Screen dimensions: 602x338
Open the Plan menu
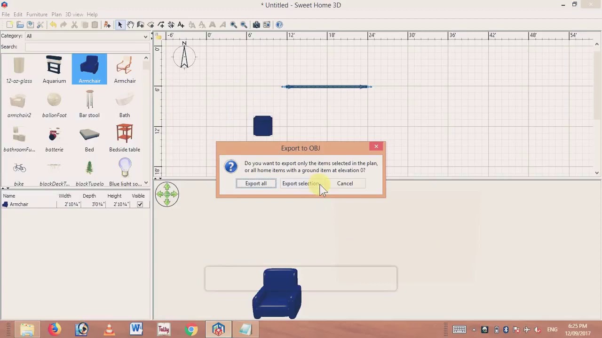coord(56,15)
